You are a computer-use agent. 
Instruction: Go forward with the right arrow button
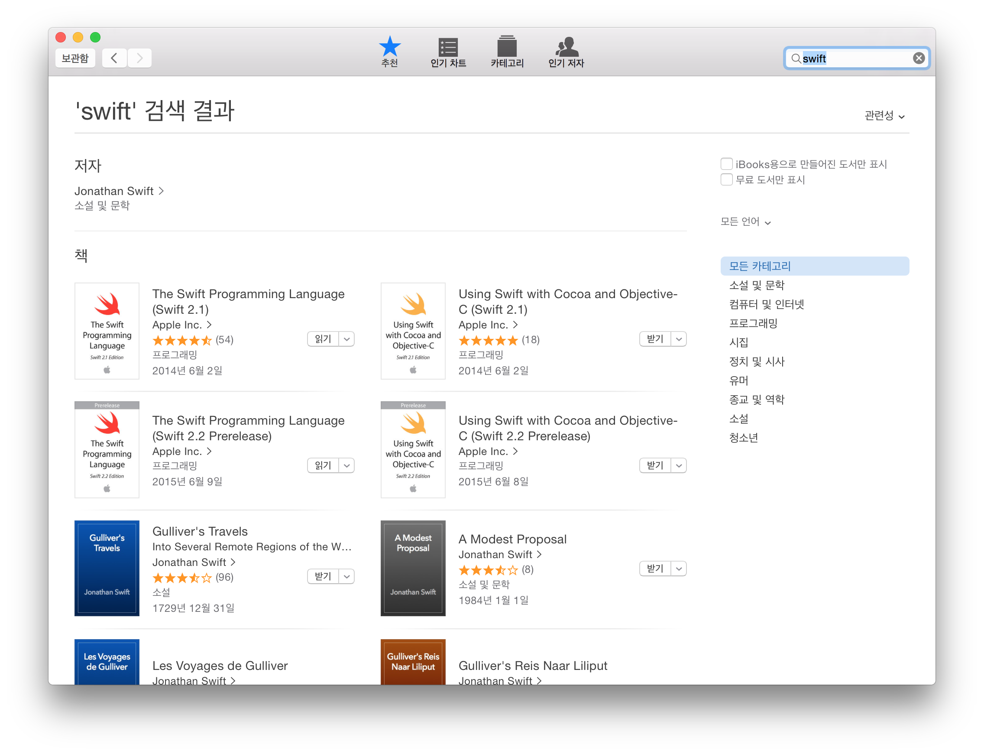pyautogui.click(x=139, y=58)
